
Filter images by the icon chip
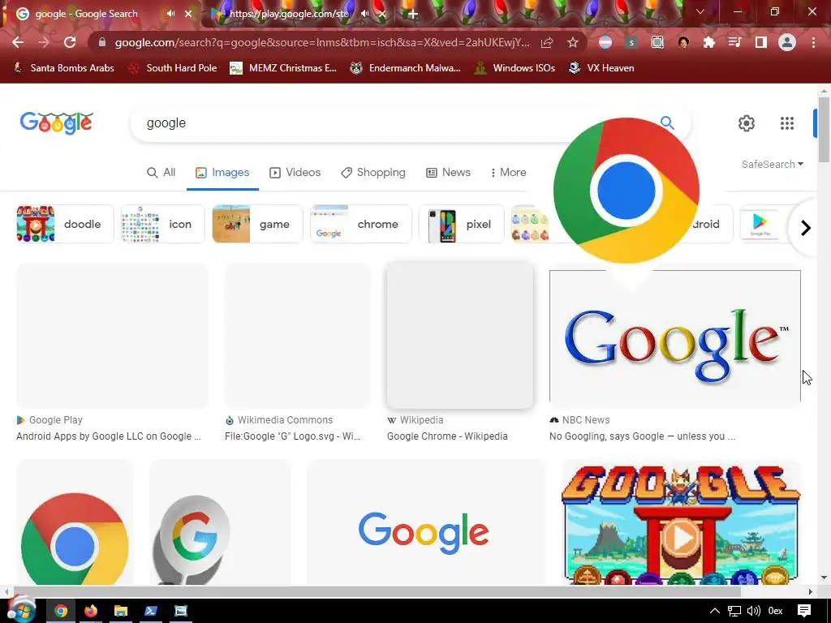162,224
